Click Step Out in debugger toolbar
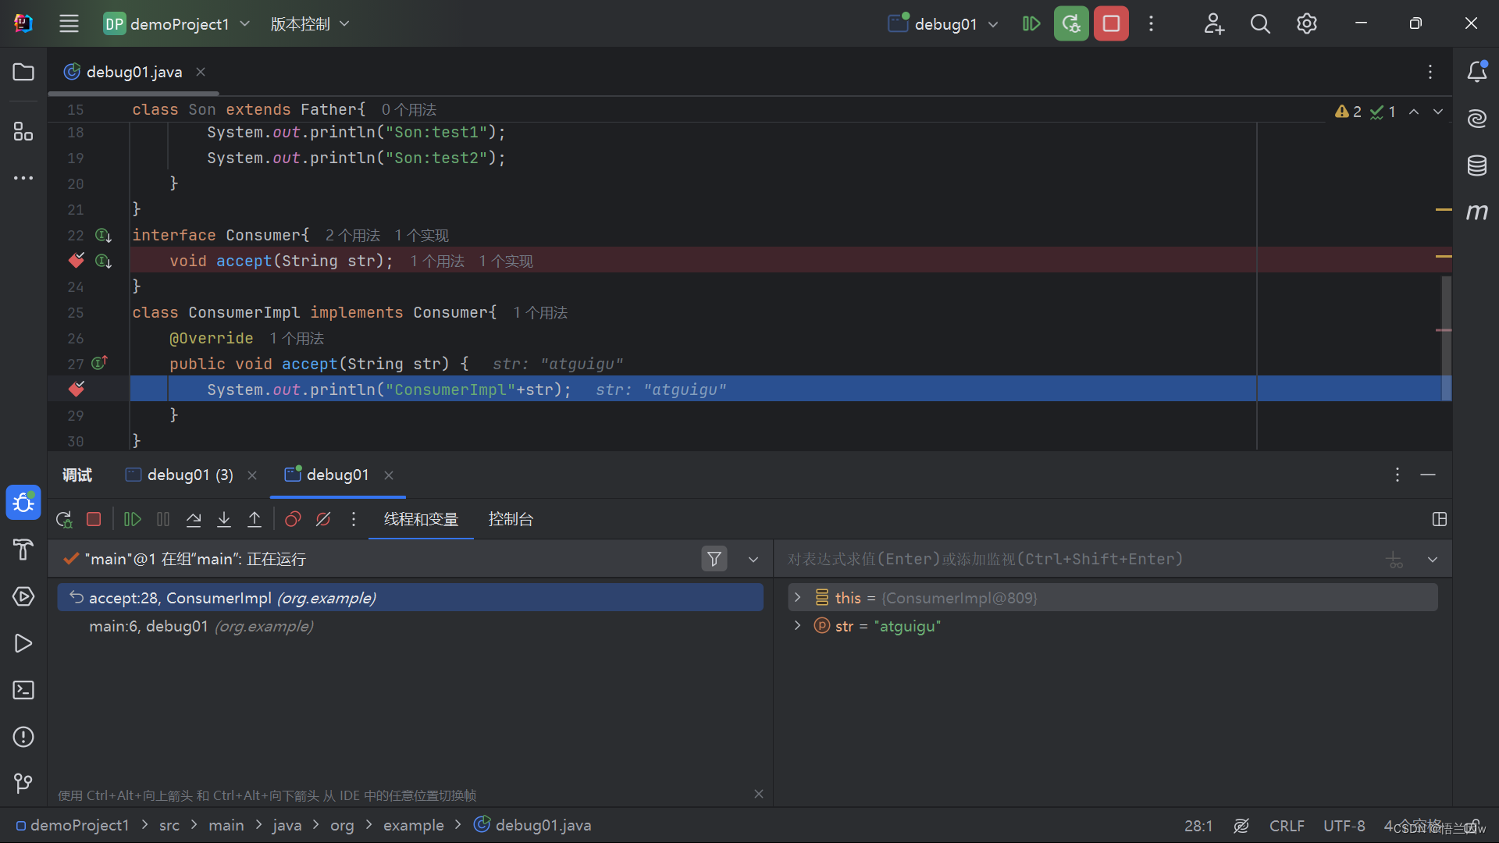This screenshot has width=1499, height=843. (255, 519)
